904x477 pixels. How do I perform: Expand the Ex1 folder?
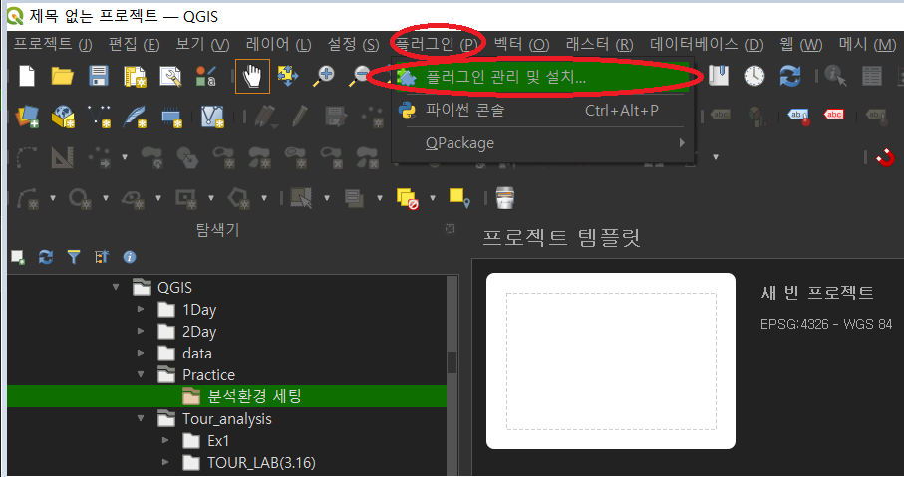tap(165, 440)
